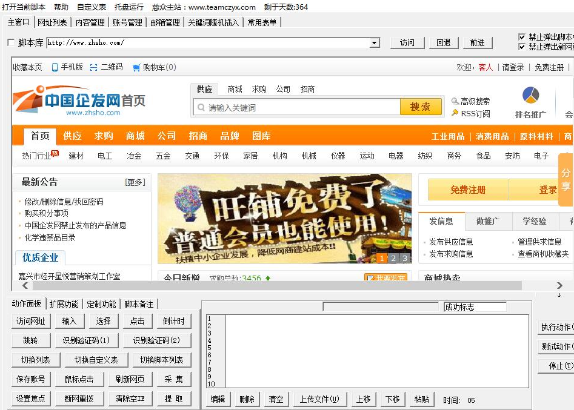The image size is (574, 410).
Task: Open the 供应 navigation item in the orange bar
Action: (72, 136)
